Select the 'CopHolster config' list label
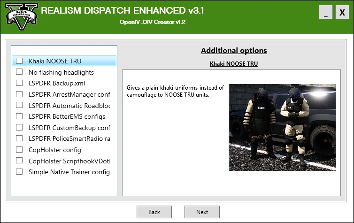 tap(55, 150)
